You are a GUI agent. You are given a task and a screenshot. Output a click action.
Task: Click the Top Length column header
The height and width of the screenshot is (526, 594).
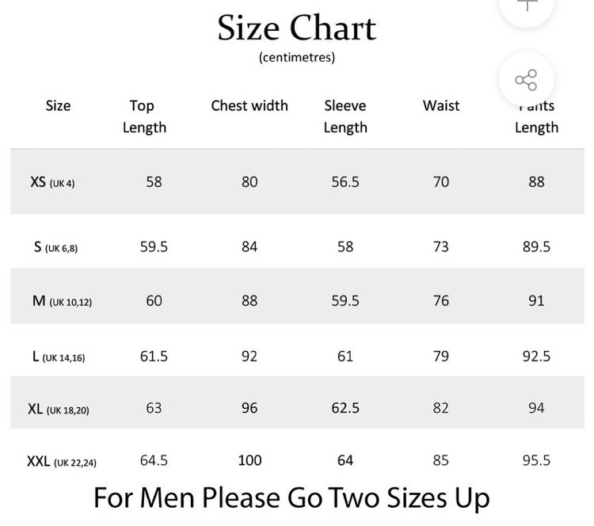(144, 116)
